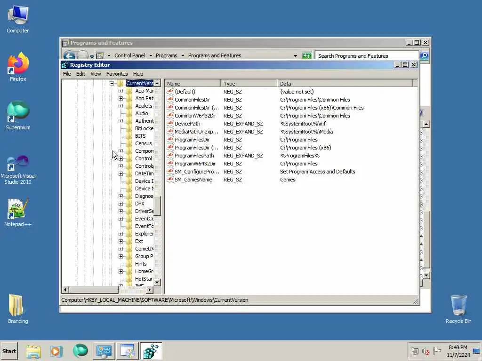Screen dimensions: 482x361
Task: Click the tree pane horizontal scrollbar thumb
Action: tap(94, 290)
